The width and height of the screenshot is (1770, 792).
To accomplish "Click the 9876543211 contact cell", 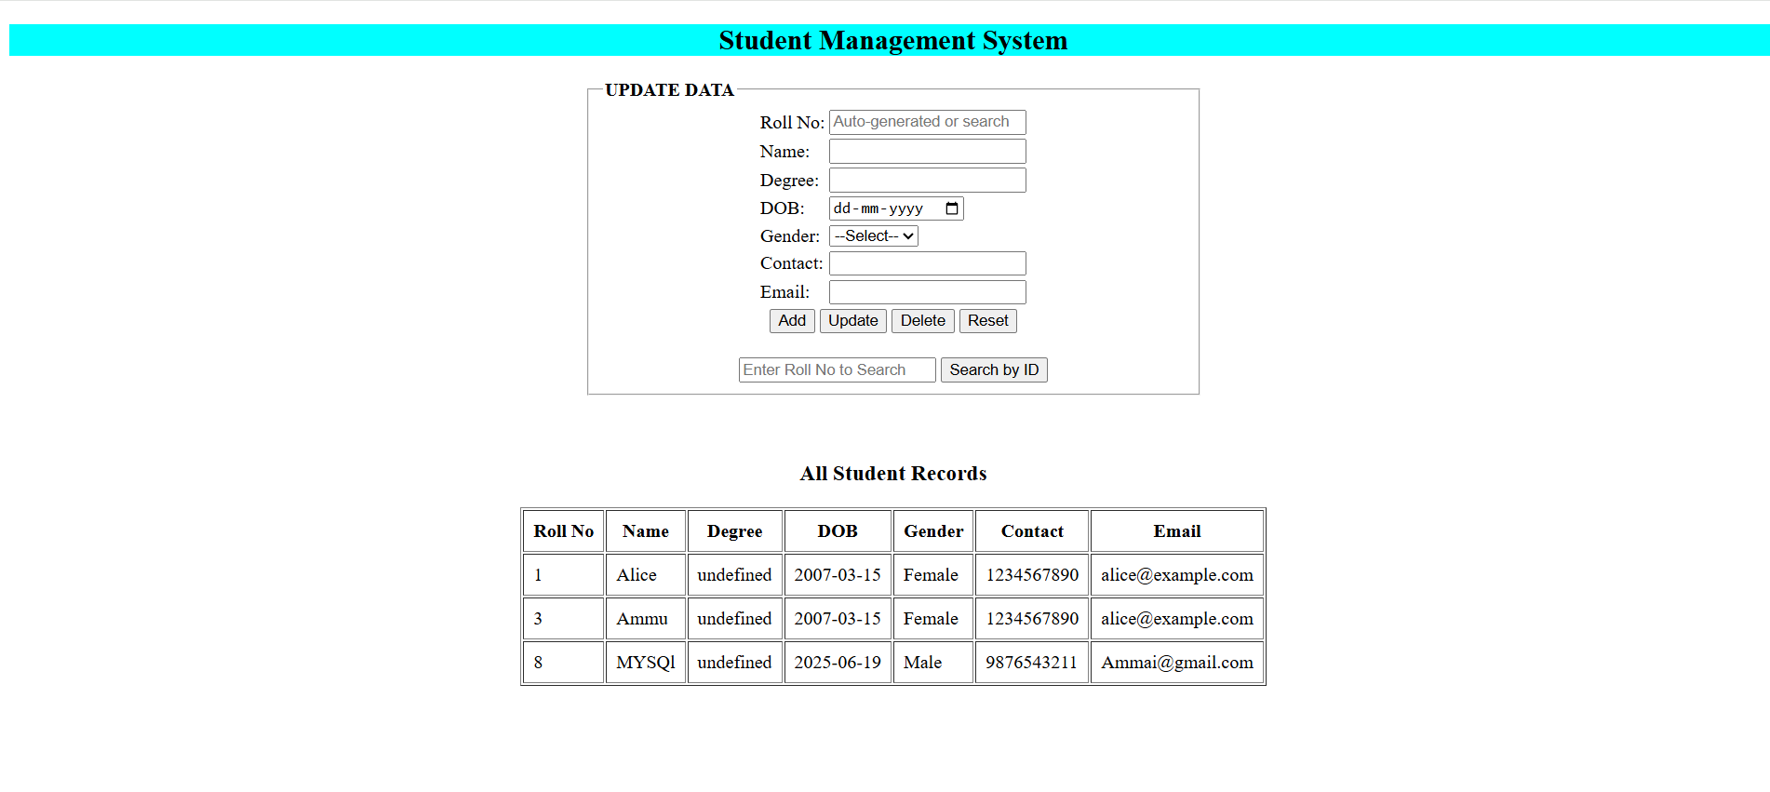I will [x=1032, y=663].
